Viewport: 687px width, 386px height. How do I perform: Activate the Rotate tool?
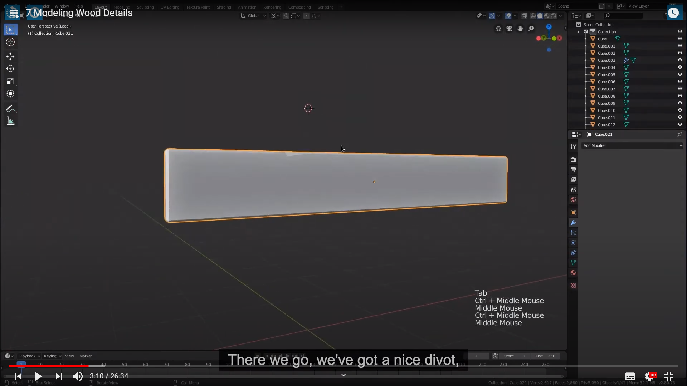coord(10,69)
